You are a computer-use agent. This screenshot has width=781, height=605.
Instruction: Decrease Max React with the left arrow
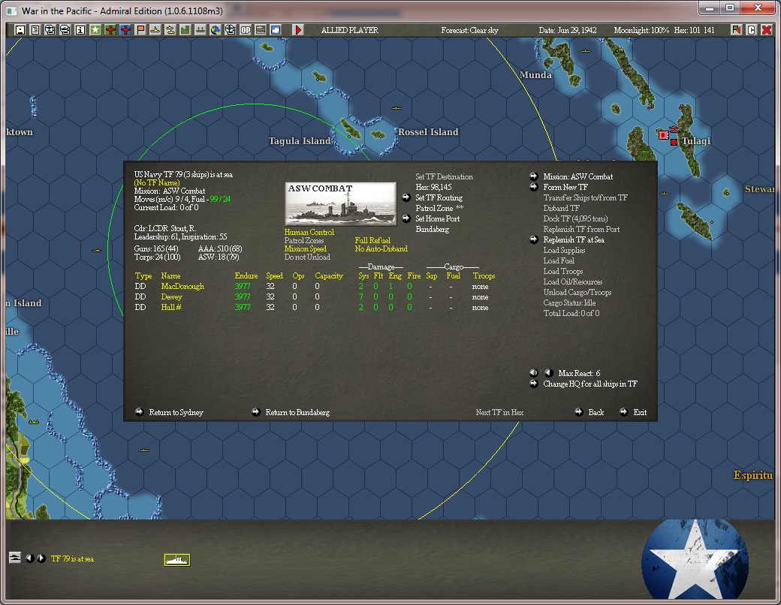pyautogui.click(x=548, y=372)
